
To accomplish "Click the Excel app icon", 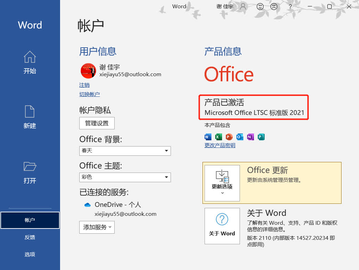I will pos(219,137).
